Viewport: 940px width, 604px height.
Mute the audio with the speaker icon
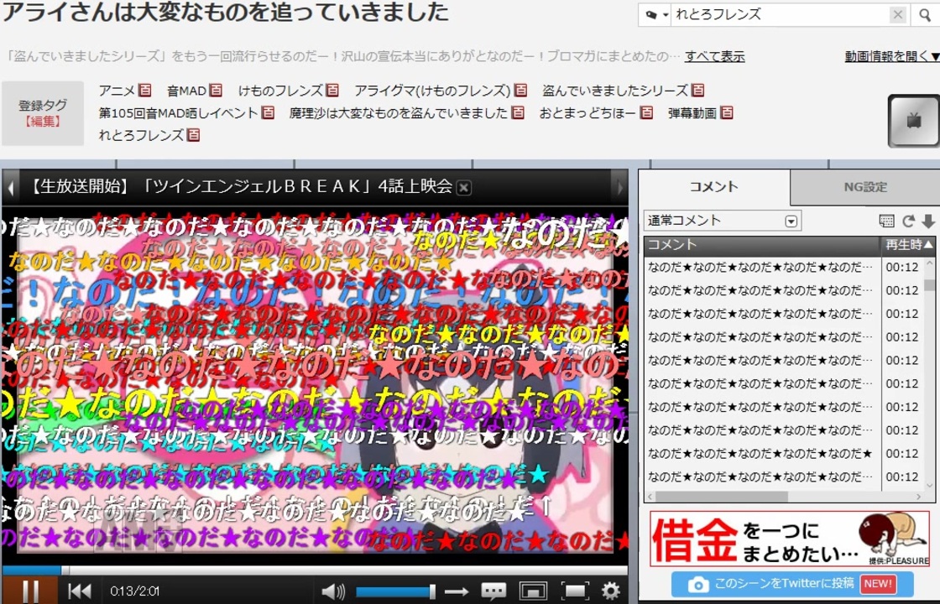pyautogui.click(x=333, y=591)
